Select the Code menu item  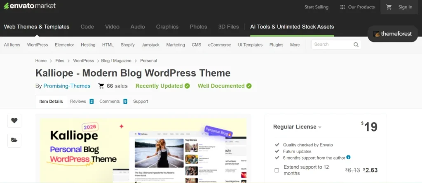click(x=87, y=27)
